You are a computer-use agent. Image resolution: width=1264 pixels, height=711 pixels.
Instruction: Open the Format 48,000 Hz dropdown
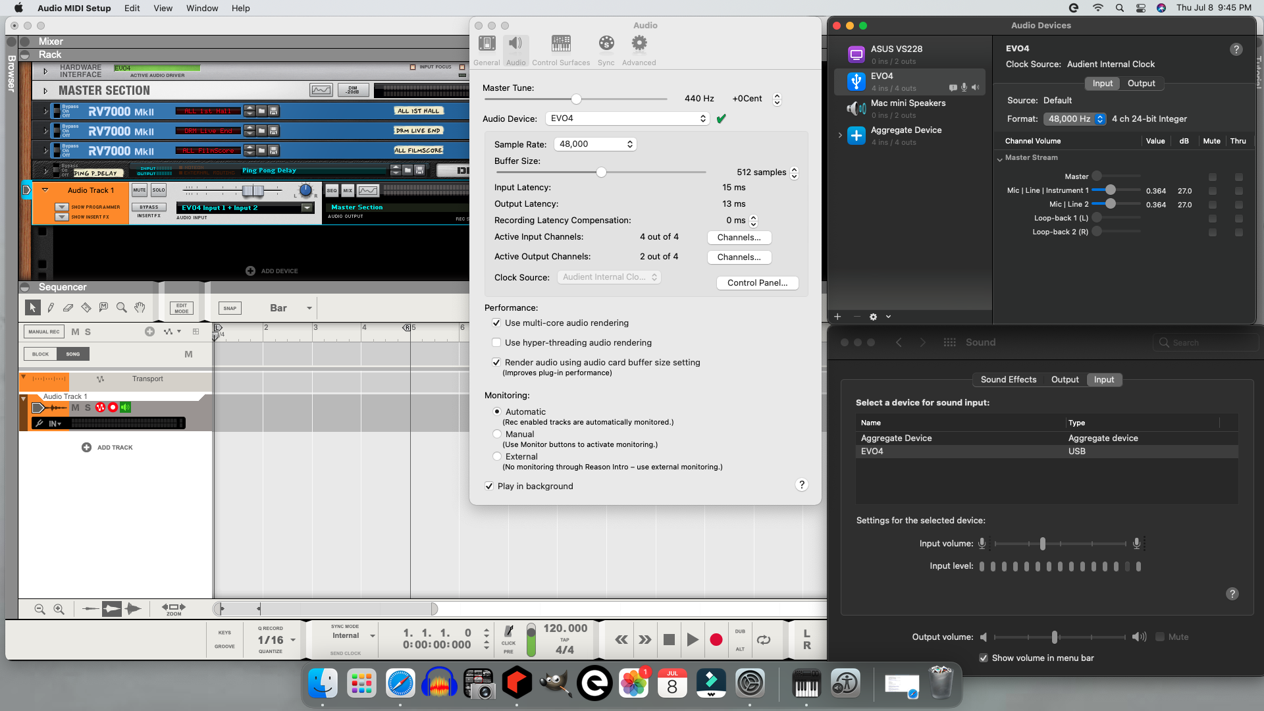click(x=1074, y=119)
